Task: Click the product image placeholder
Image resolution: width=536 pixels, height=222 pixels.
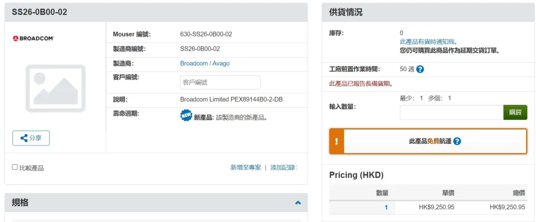Action: pos(56,87)
